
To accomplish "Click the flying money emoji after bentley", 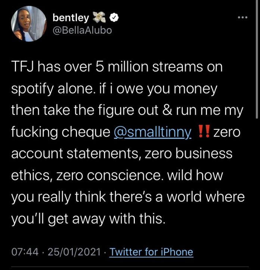I will [101, 17].
